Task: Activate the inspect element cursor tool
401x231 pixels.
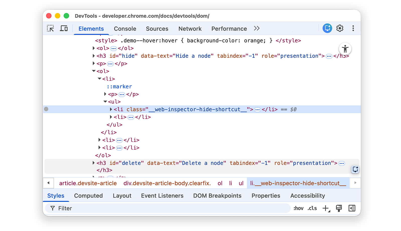Action: pyautogui.click(x=50, y=28)
